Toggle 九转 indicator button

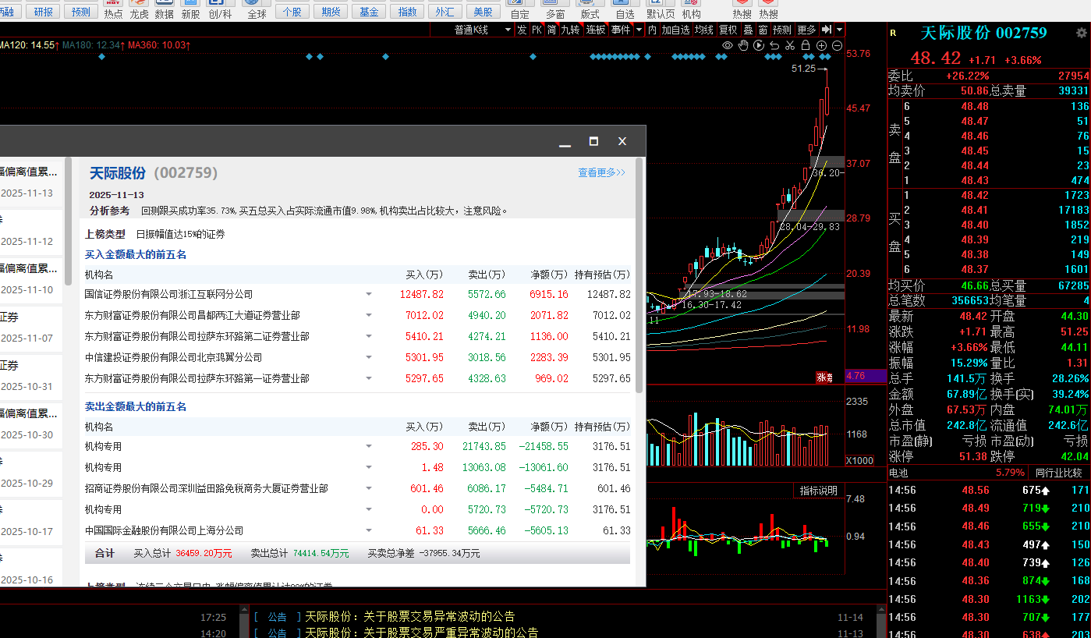(x=571, y=30)
